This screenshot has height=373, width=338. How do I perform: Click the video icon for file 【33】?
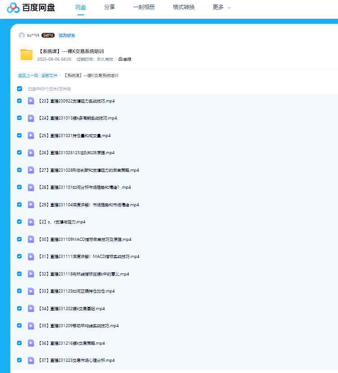[x=31, y=291]
